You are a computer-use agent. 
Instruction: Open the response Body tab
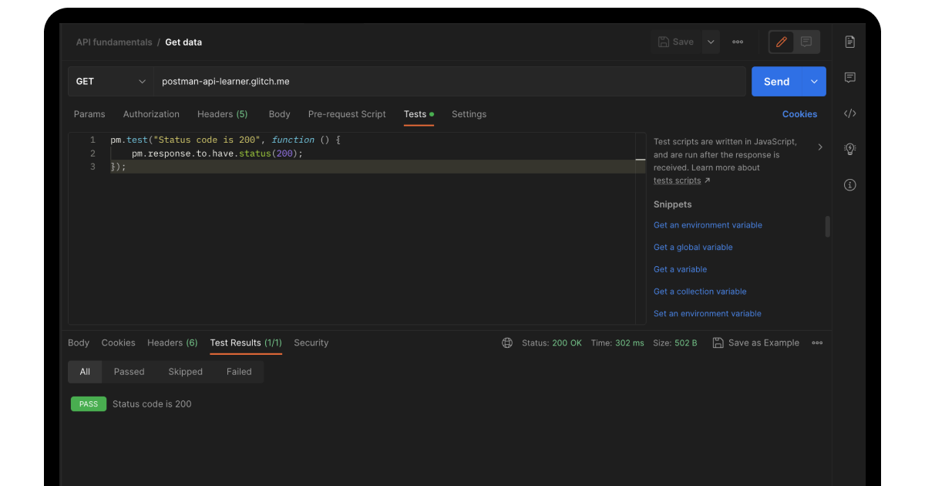point(79,343)
